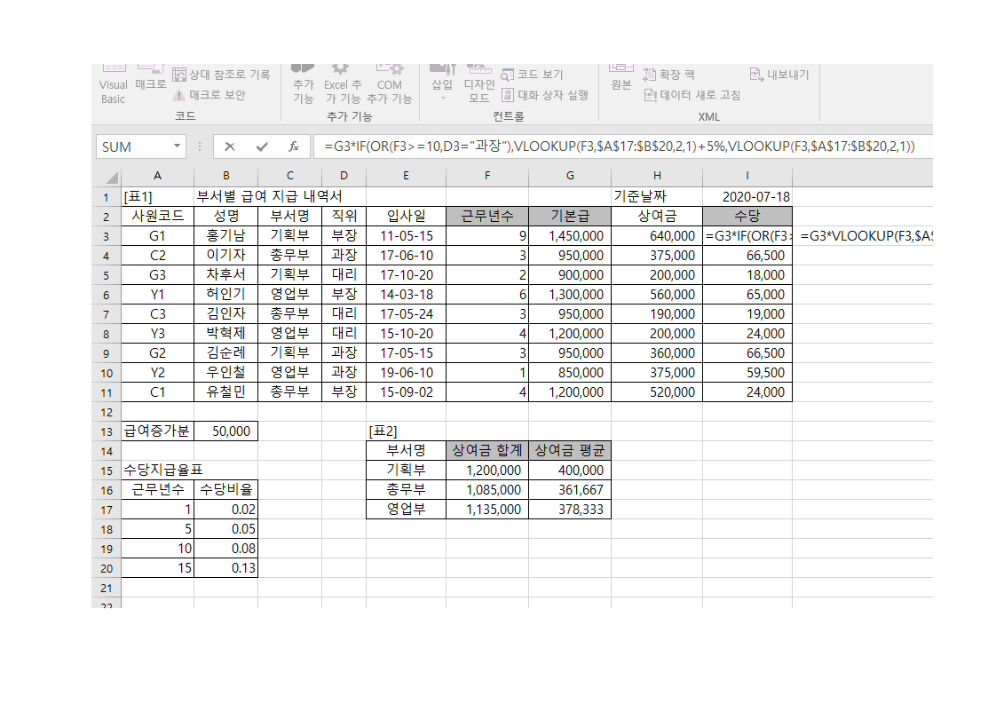The image size is (996, 704).
Task: Open 매크로 보안 settings
Action: pyautogui.click(x=209, y=95)
